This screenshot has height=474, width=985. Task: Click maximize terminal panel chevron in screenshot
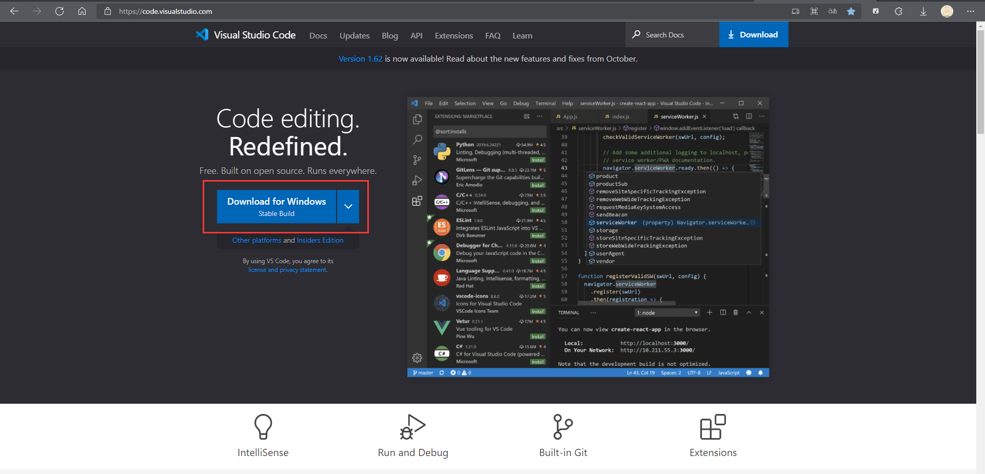click(x=749, y=312)
